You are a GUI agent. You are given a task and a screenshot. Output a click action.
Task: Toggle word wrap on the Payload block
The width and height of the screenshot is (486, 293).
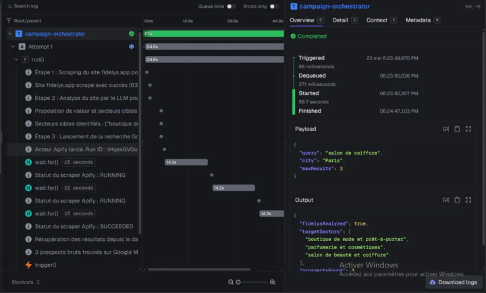coord(446,129)
